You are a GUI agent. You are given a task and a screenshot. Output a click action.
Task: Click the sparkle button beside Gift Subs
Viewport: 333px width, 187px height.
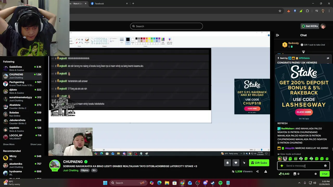click(x=244, y=163)
